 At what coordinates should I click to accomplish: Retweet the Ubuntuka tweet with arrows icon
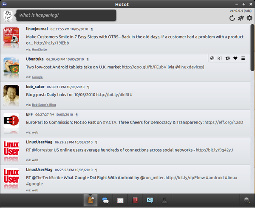pos(227,58)
